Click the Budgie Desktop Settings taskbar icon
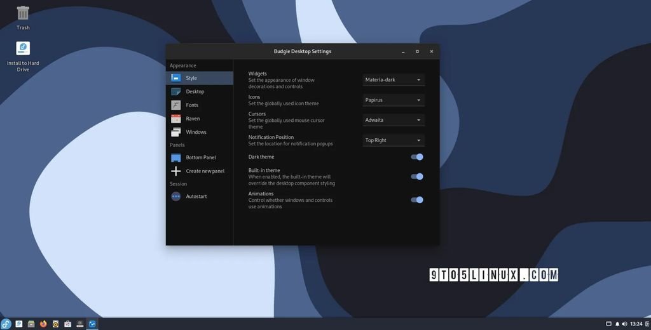 (x=92, y=324)
